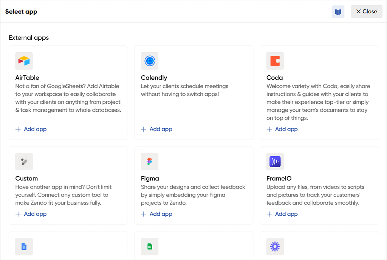Click the FrameIO description paragraph

[315, 195]
